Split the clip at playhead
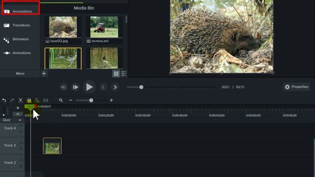 tap(46, 100)
